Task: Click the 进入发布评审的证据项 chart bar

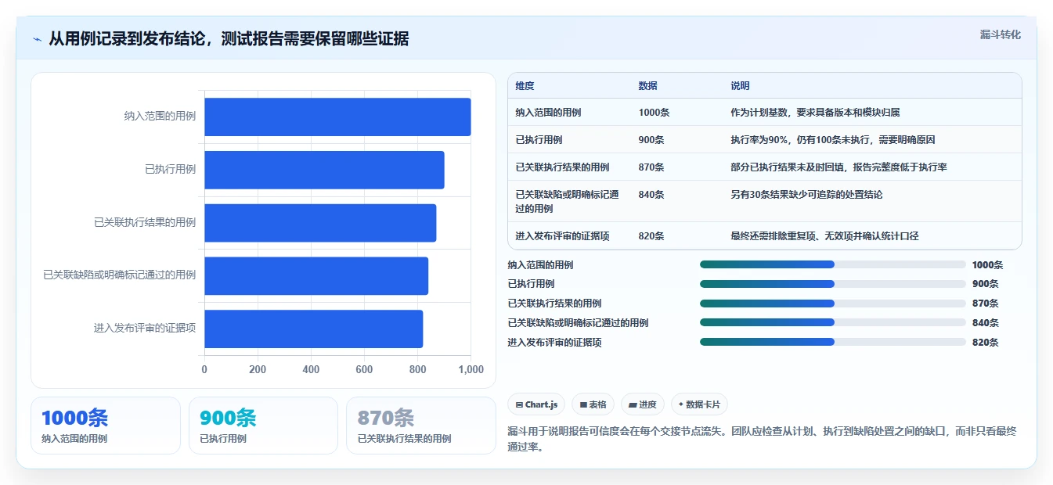Action: (314, 329)
